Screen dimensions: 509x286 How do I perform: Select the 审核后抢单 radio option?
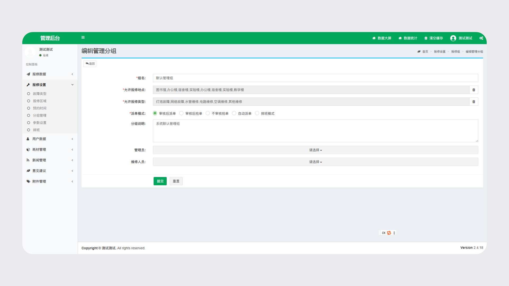click(181, 113)
